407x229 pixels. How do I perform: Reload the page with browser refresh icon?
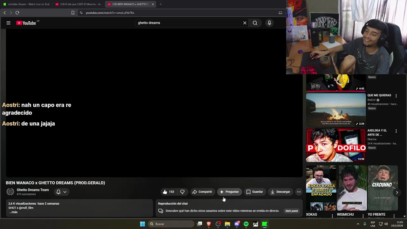(x=17, y=13)
